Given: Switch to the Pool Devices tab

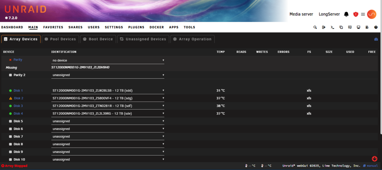Looking at the screenshot, I should point(60,39).
